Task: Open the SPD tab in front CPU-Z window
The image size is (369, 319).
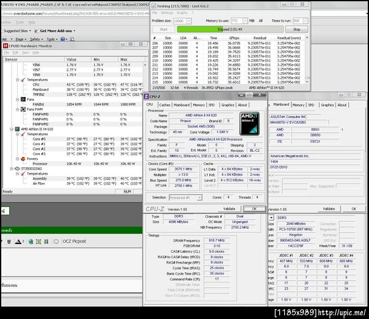Action: pos(211,104)
